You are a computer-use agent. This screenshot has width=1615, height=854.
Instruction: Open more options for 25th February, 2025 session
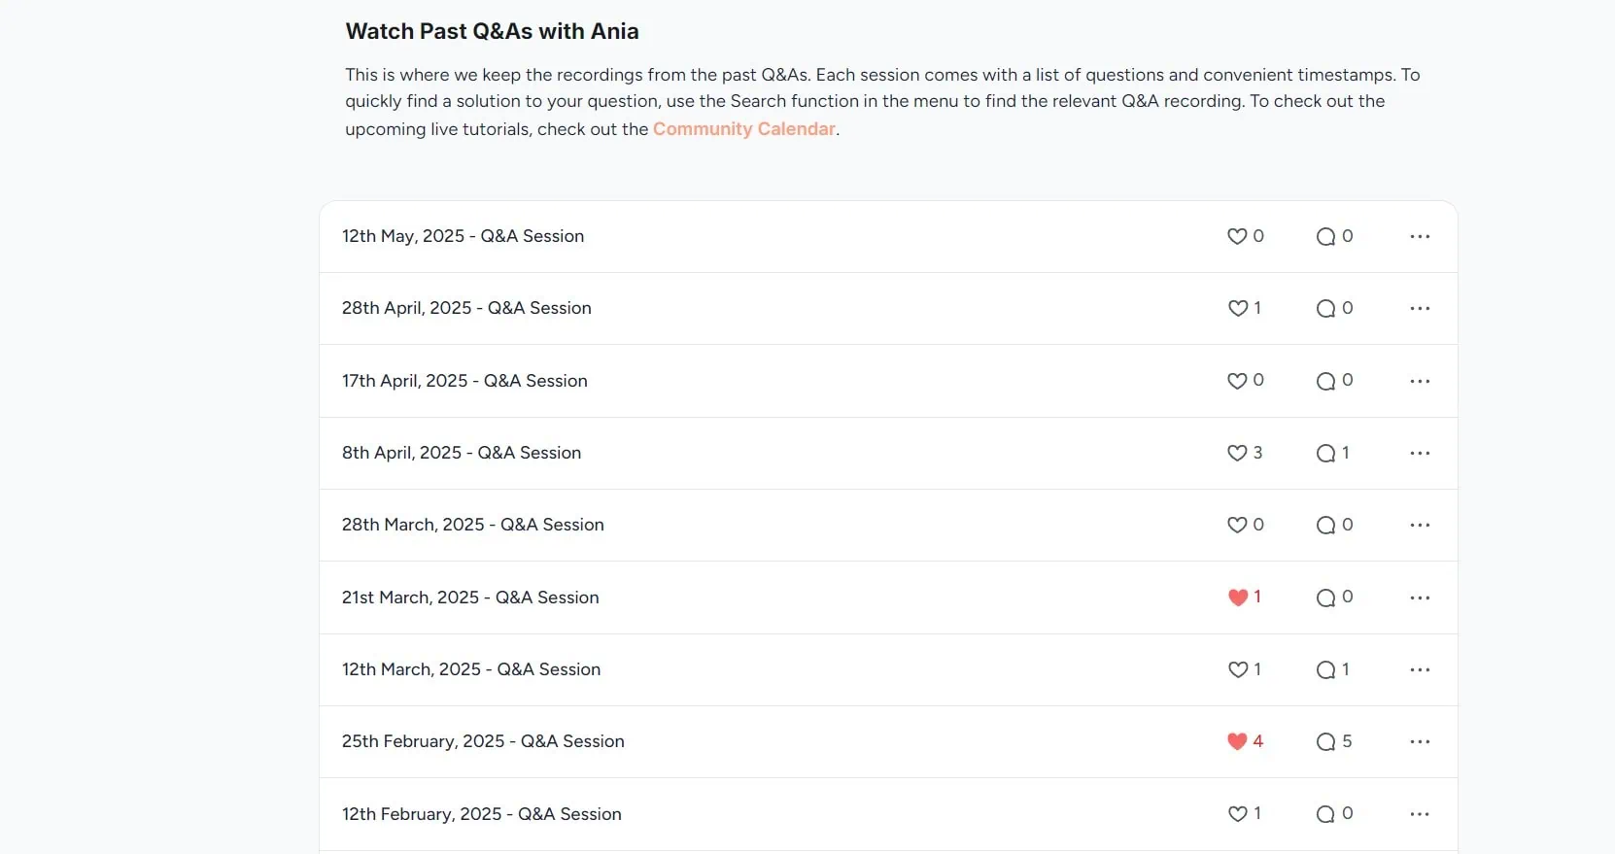pyautogui.click(x=1420, y=741)
